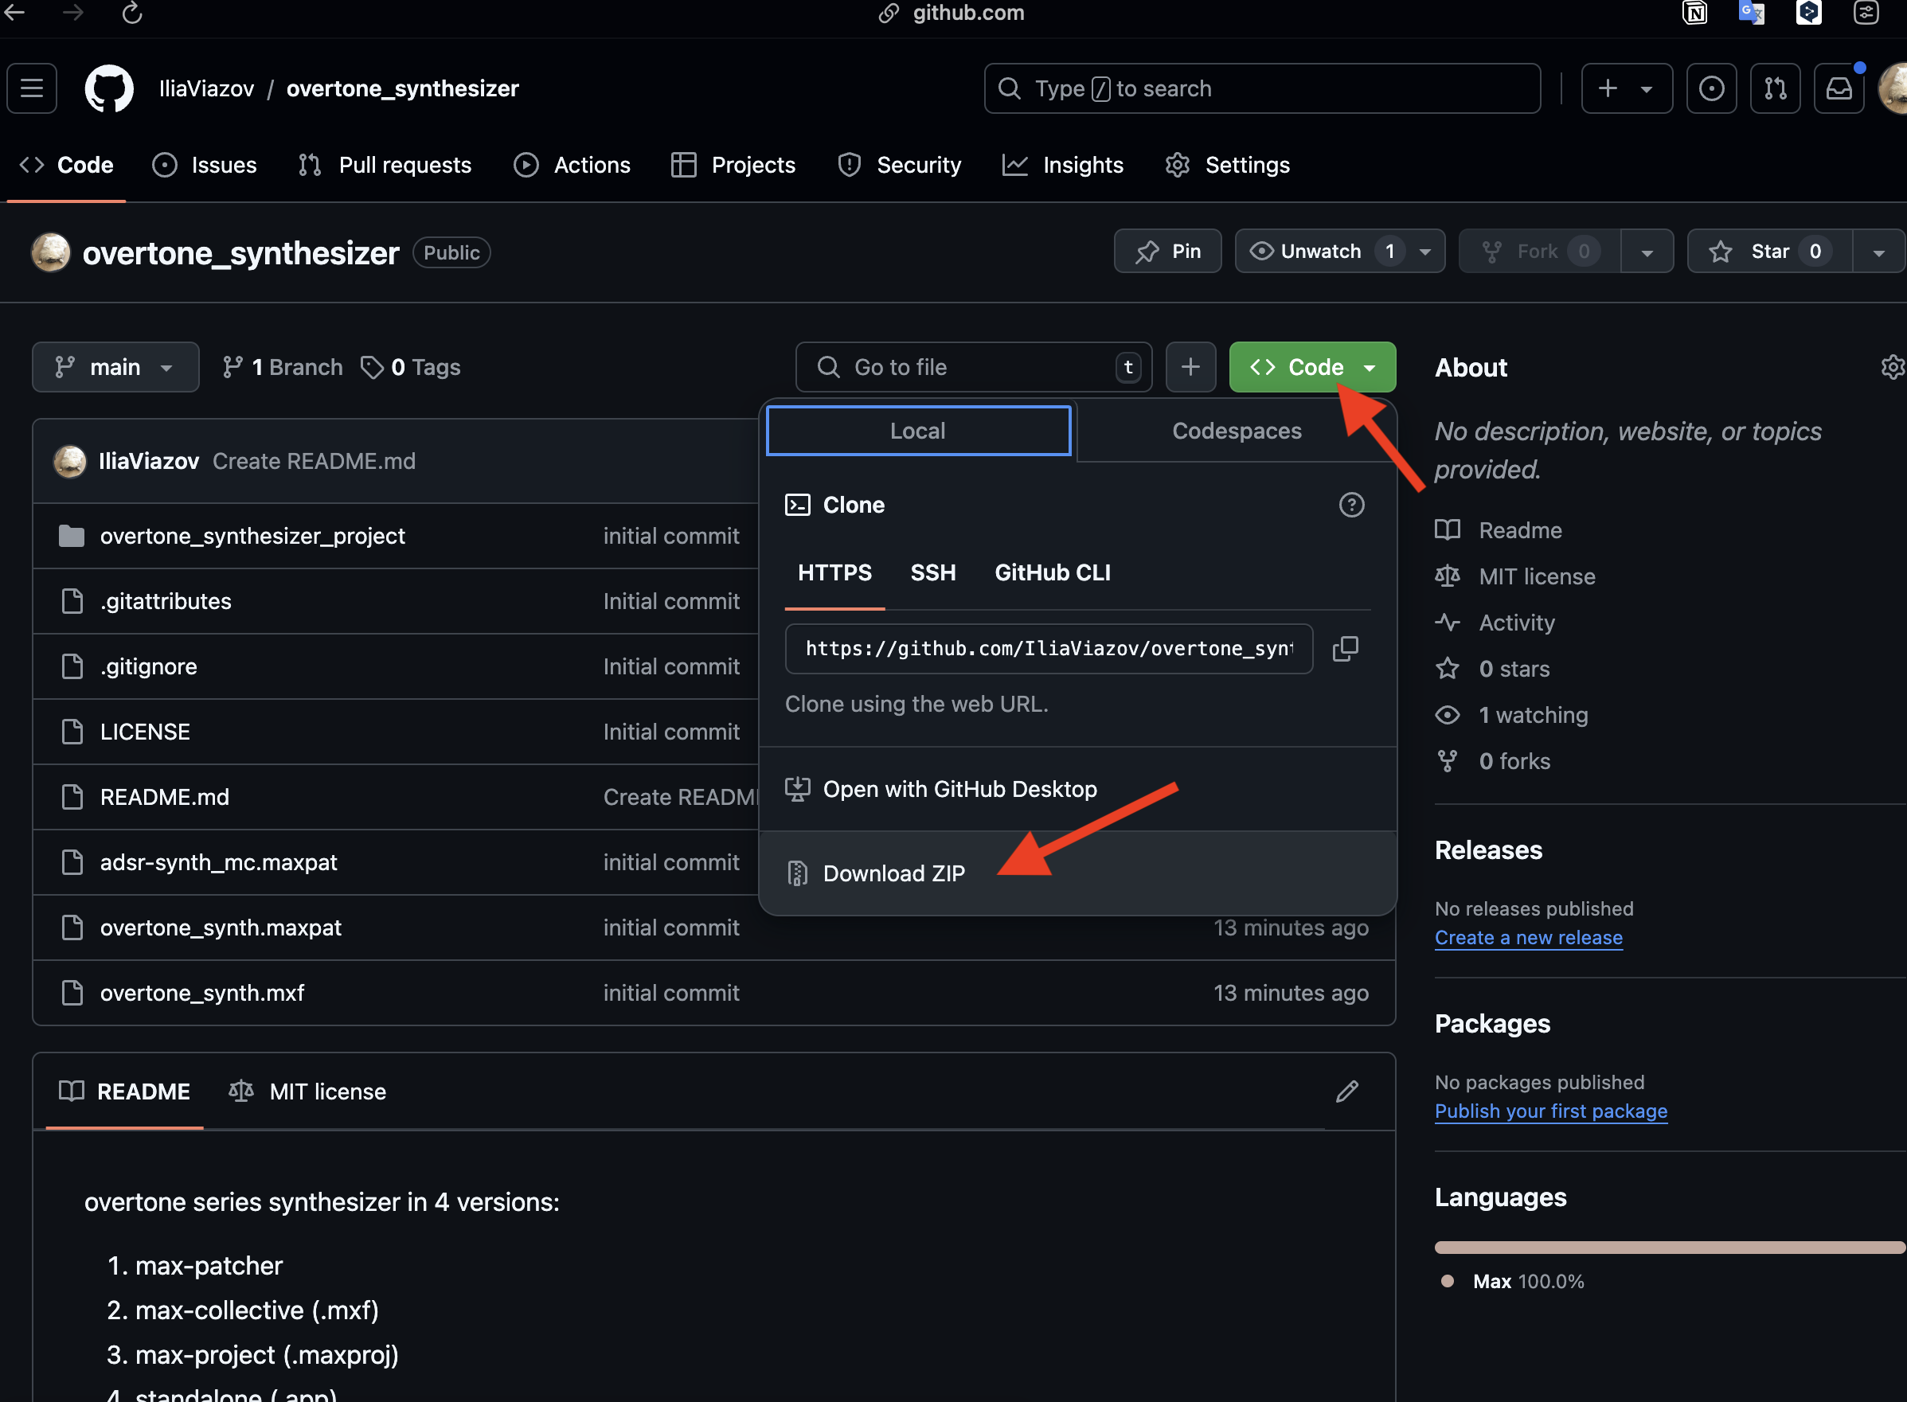
Task: Open the Security tab
Action: (x=899, y=165)
